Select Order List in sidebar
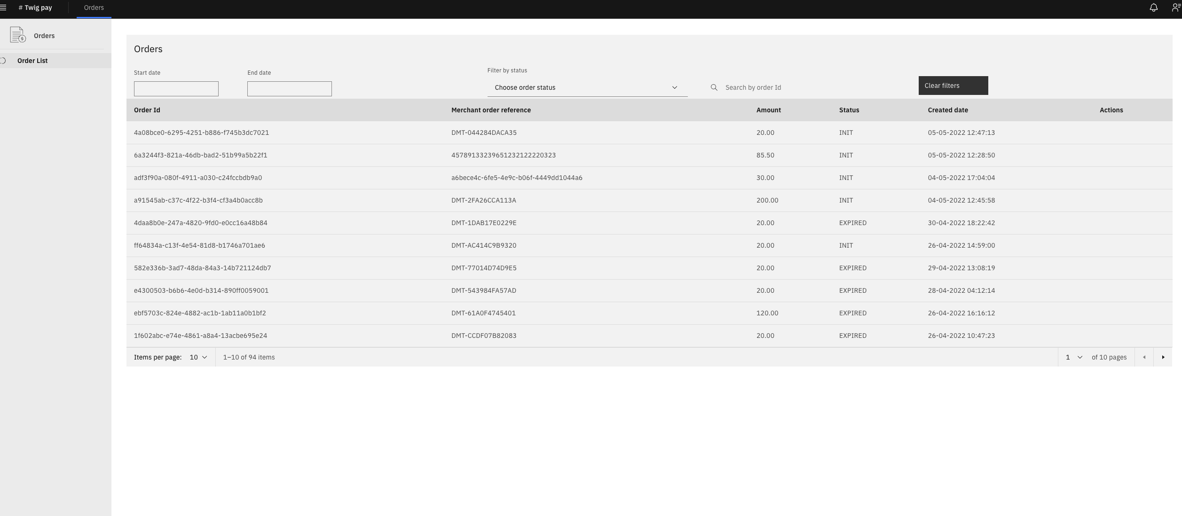 point(32,61)
